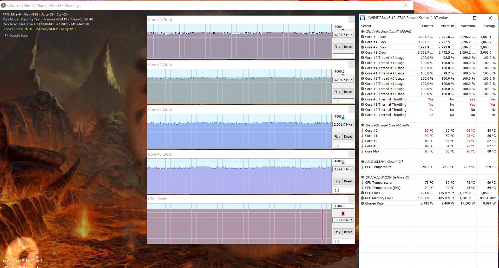Click the 17.100 W maximum Charge Rate value
The width and height of the screenshot is (499, 268).
click(x=468, y=203)
